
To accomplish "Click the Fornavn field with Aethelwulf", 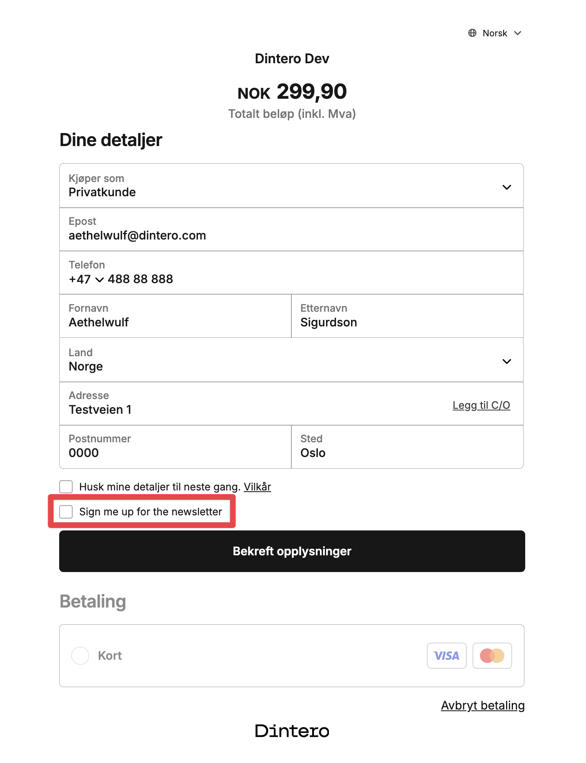I will [175, 316].
